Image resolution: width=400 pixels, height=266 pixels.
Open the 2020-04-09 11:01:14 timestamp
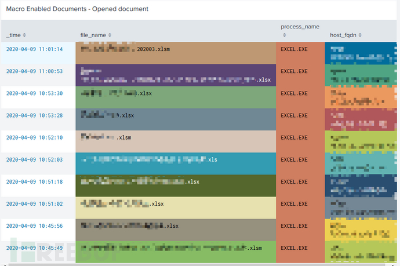pos(34,49)
